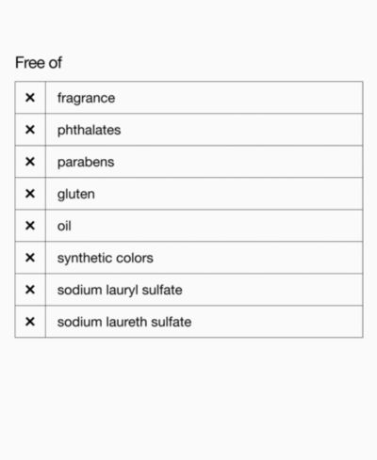377x460 pixels.
Task: Select the sodium laureth sulfate label
Action: (x=124, y=322)
